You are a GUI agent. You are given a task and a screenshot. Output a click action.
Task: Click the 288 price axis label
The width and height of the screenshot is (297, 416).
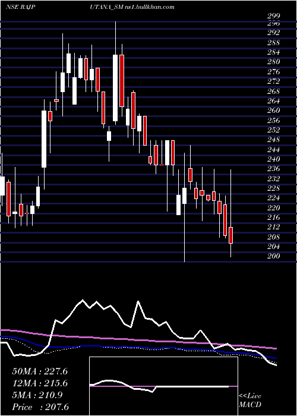pyautogui.click(x=274, y=42)
